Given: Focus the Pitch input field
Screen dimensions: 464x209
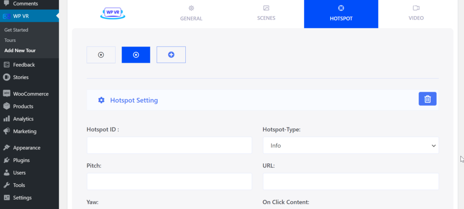Looking at the screenshot, I should [x=169, y=181].
